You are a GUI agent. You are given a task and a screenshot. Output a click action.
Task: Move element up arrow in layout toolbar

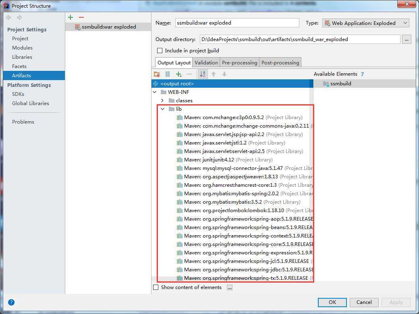(x=214, y=74)
